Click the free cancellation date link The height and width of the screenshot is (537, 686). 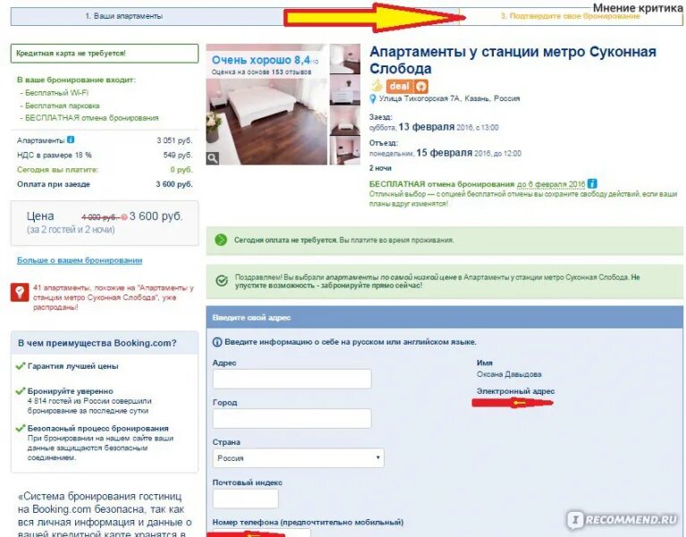(551, 184)
